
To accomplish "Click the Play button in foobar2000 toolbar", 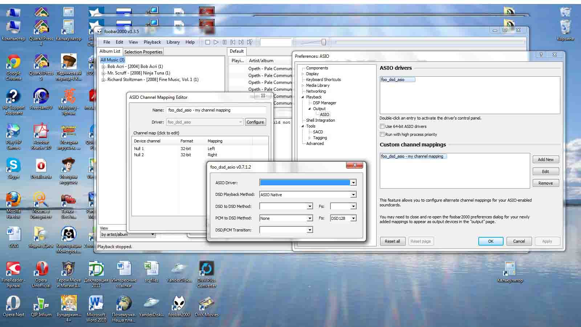I will [x=216, y=42].
